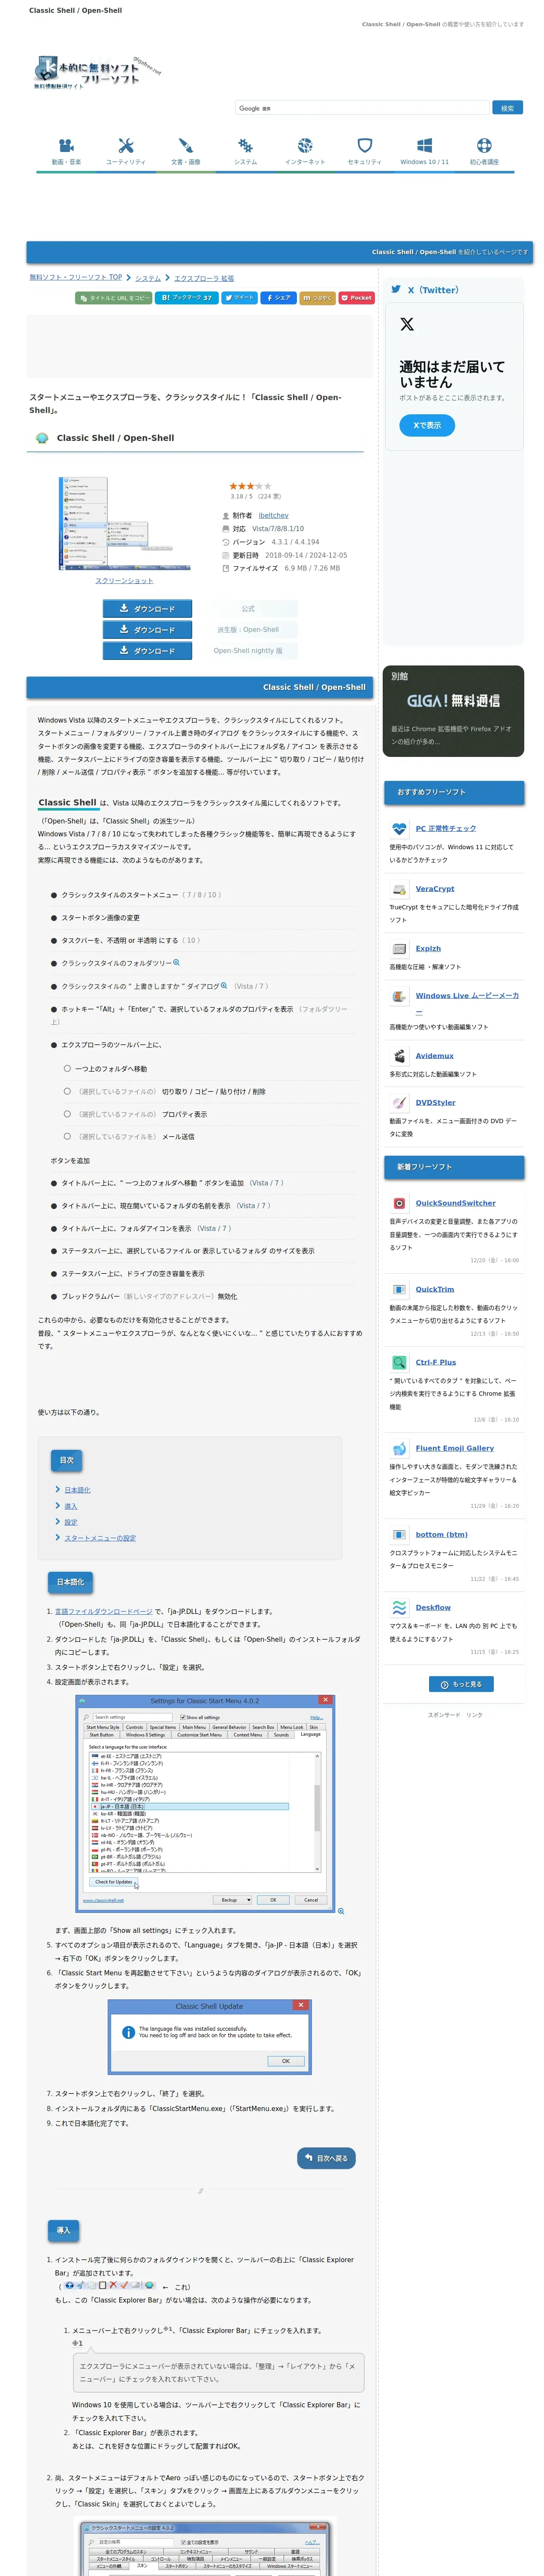Screen dimensions: 544x2576
Task: Open the Explzh link
Action: pos(428,948)
